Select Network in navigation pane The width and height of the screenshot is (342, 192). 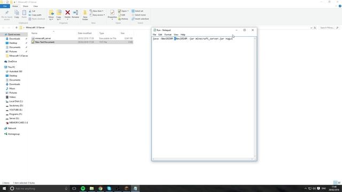(12, 129)
